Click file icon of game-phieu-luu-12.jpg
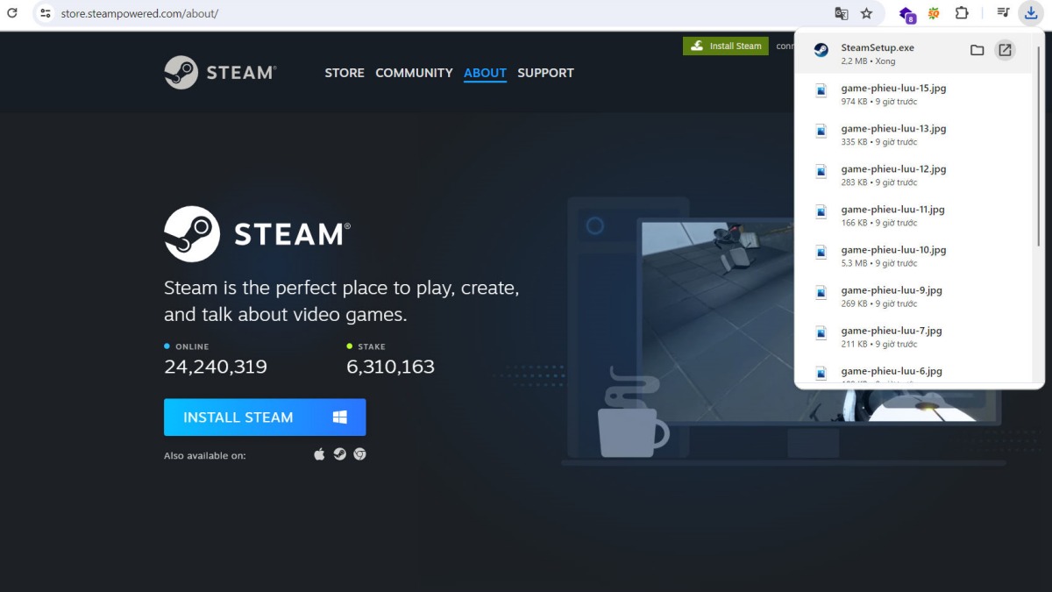1052x592 pixels. [821, 171]
